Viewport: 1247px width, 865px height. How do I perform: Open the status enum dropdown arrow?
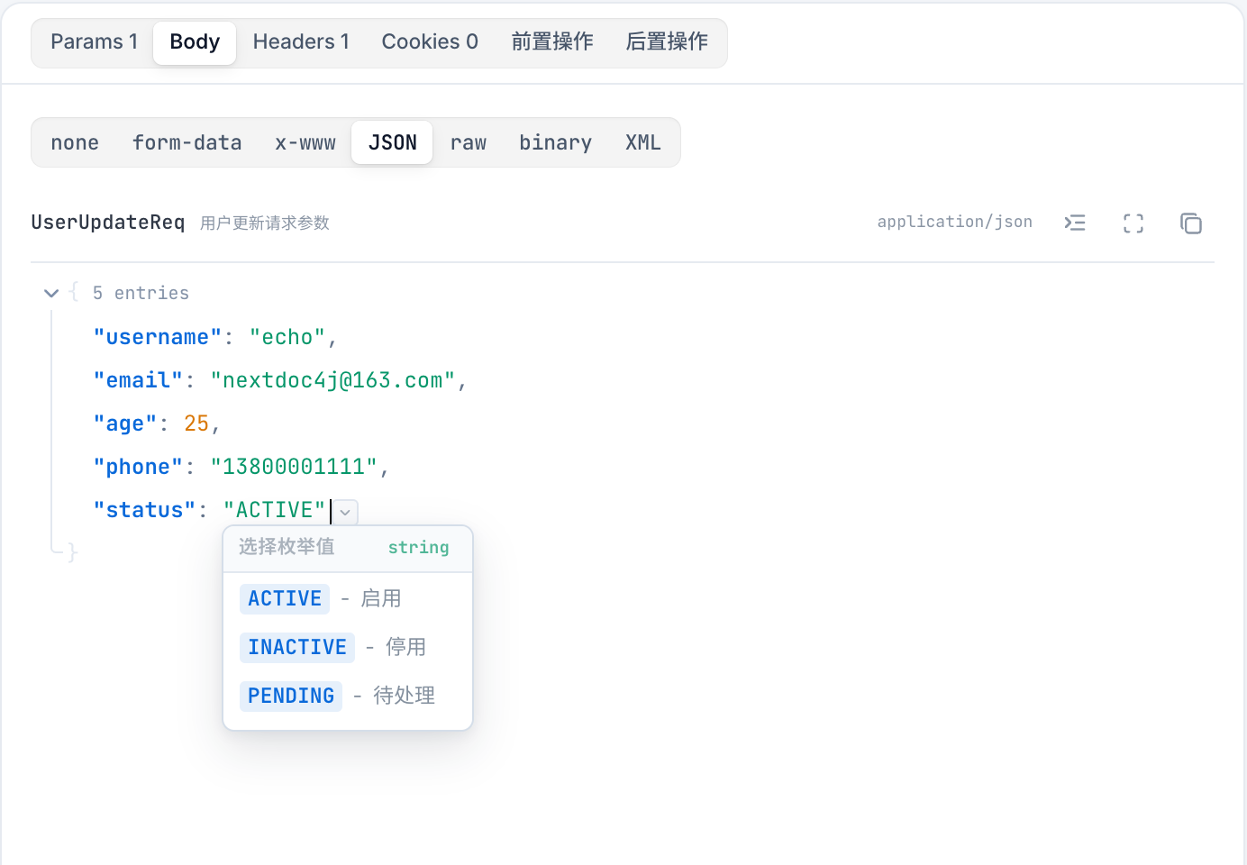345,512
